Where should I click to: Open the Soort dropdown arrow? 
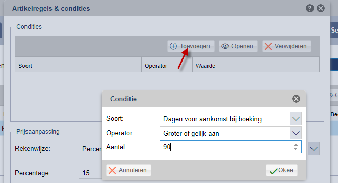click(296, 119)
